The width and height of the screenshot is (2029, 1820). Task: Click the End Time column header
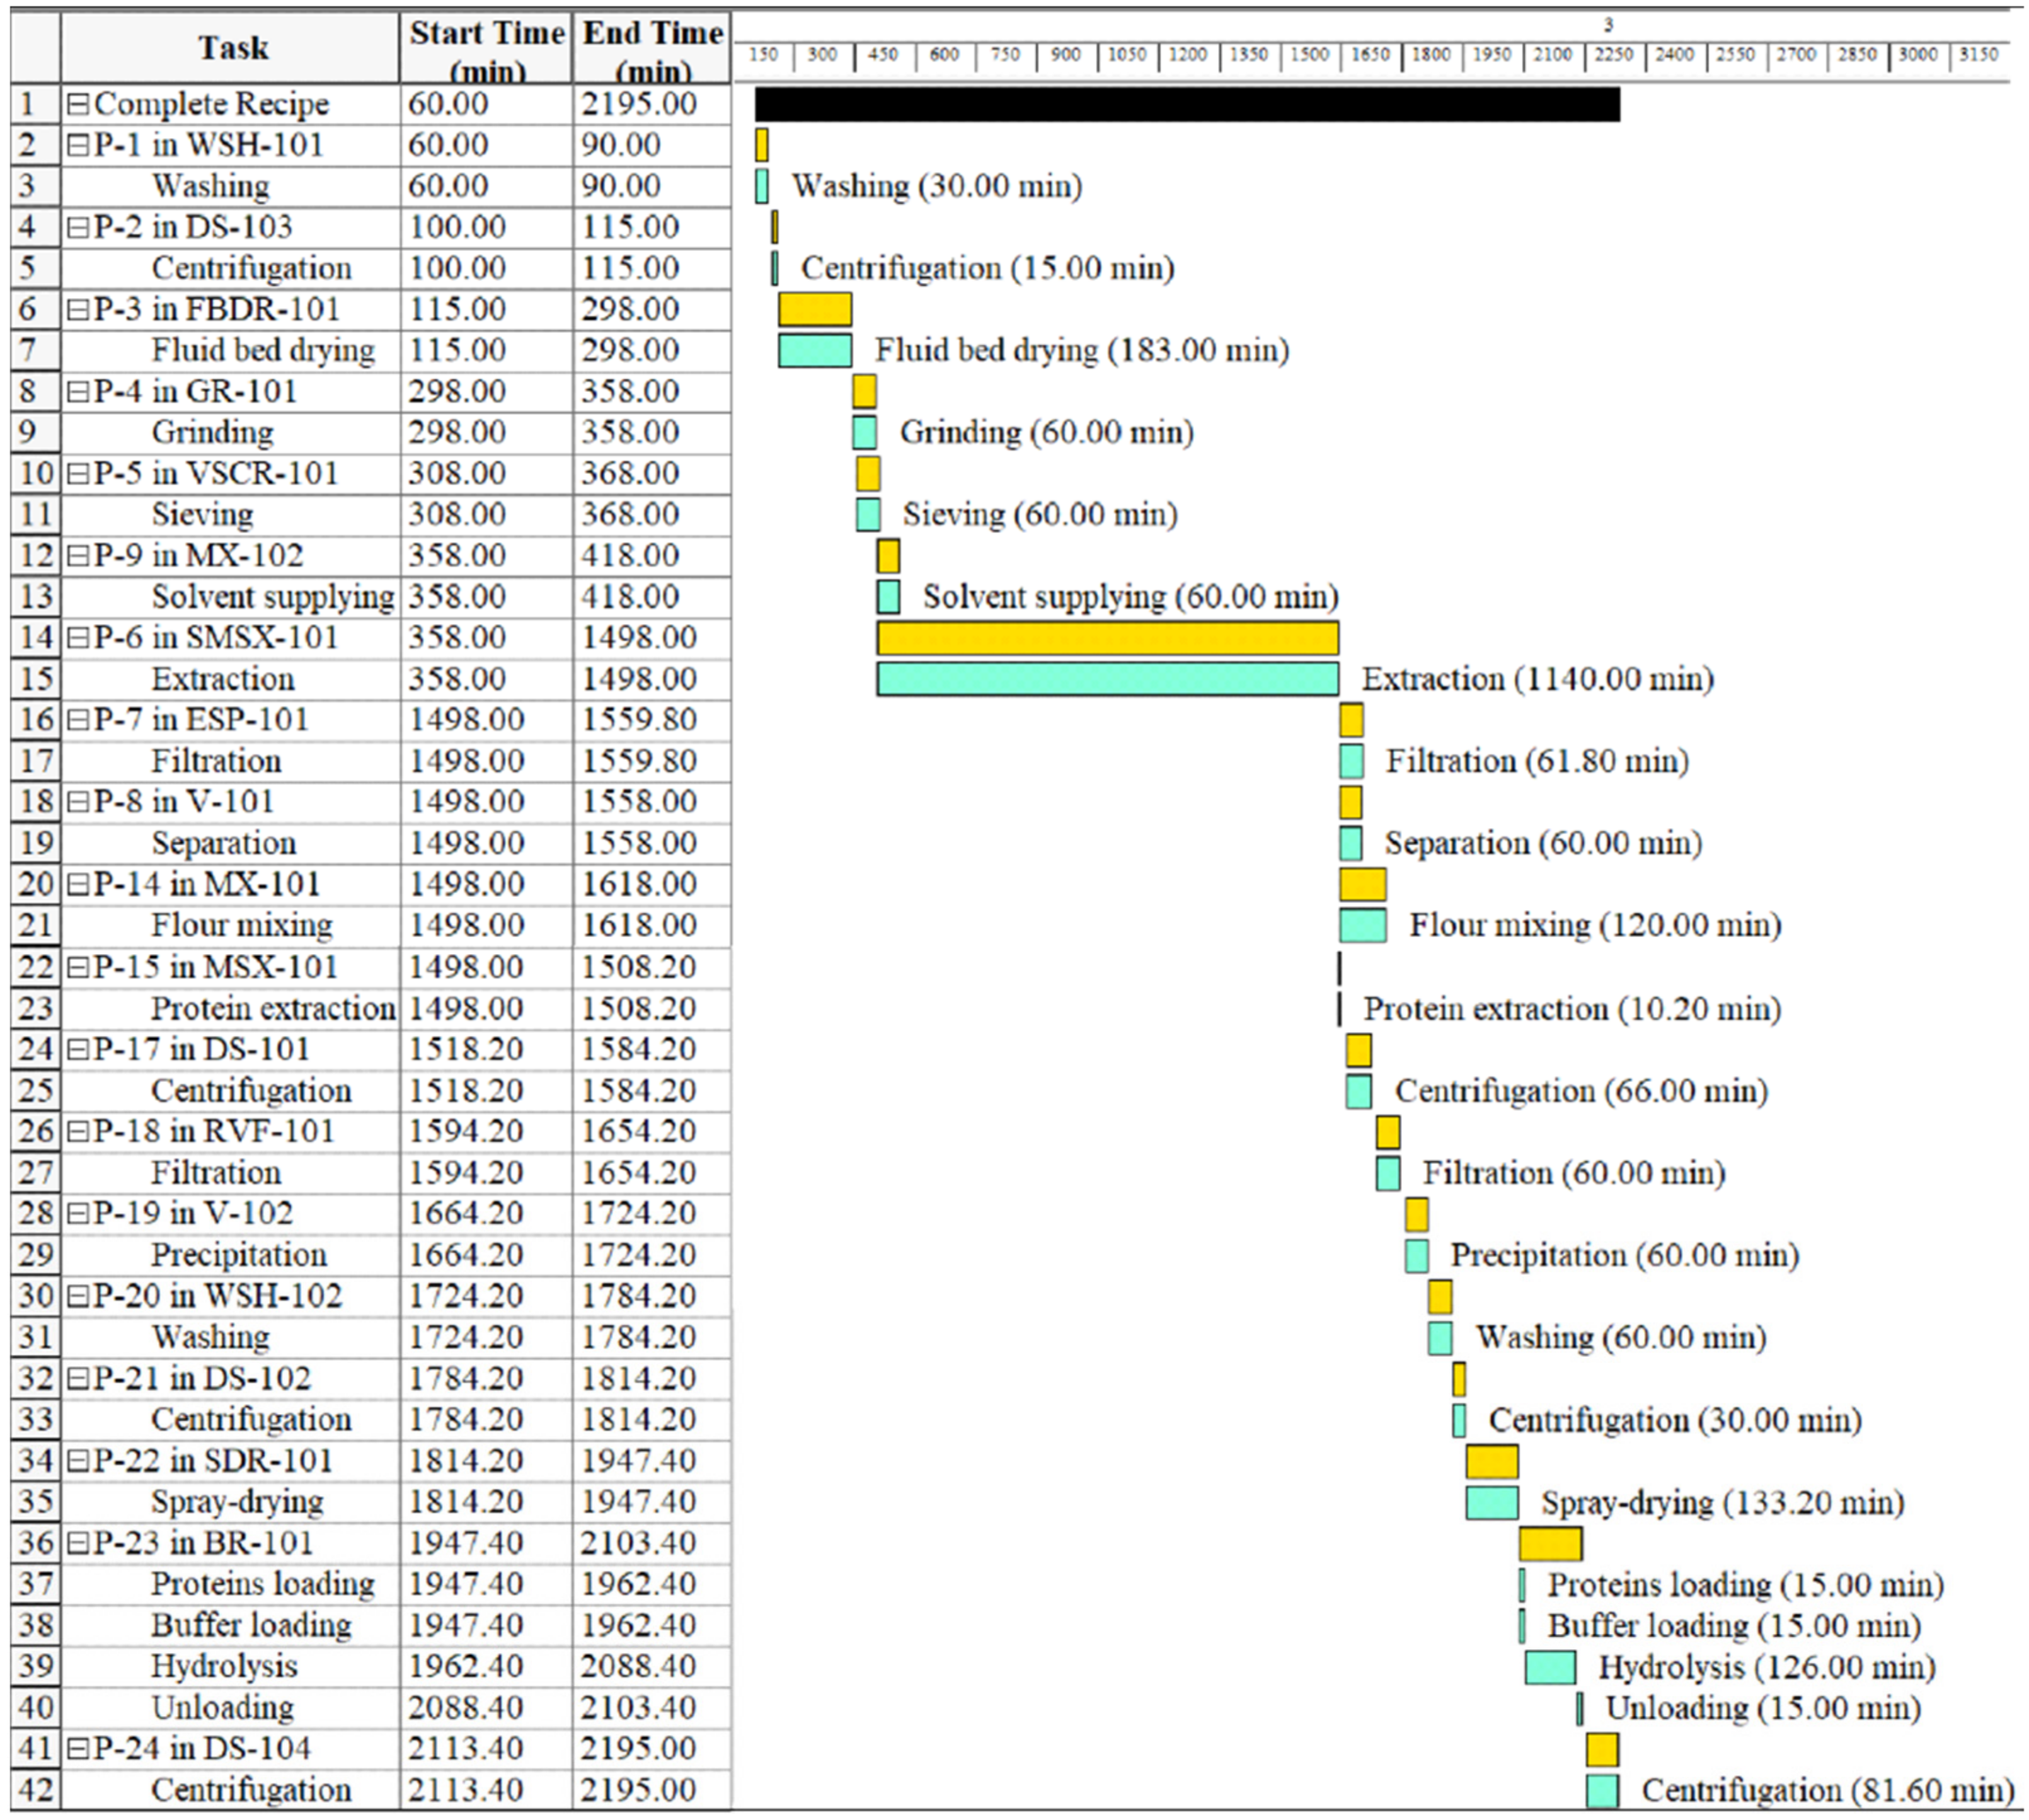[652, 48]
